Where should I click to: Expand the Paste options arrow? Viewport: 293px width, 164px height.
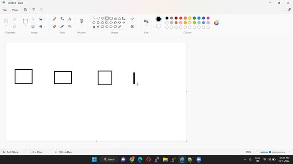click(x=6, y=26)
